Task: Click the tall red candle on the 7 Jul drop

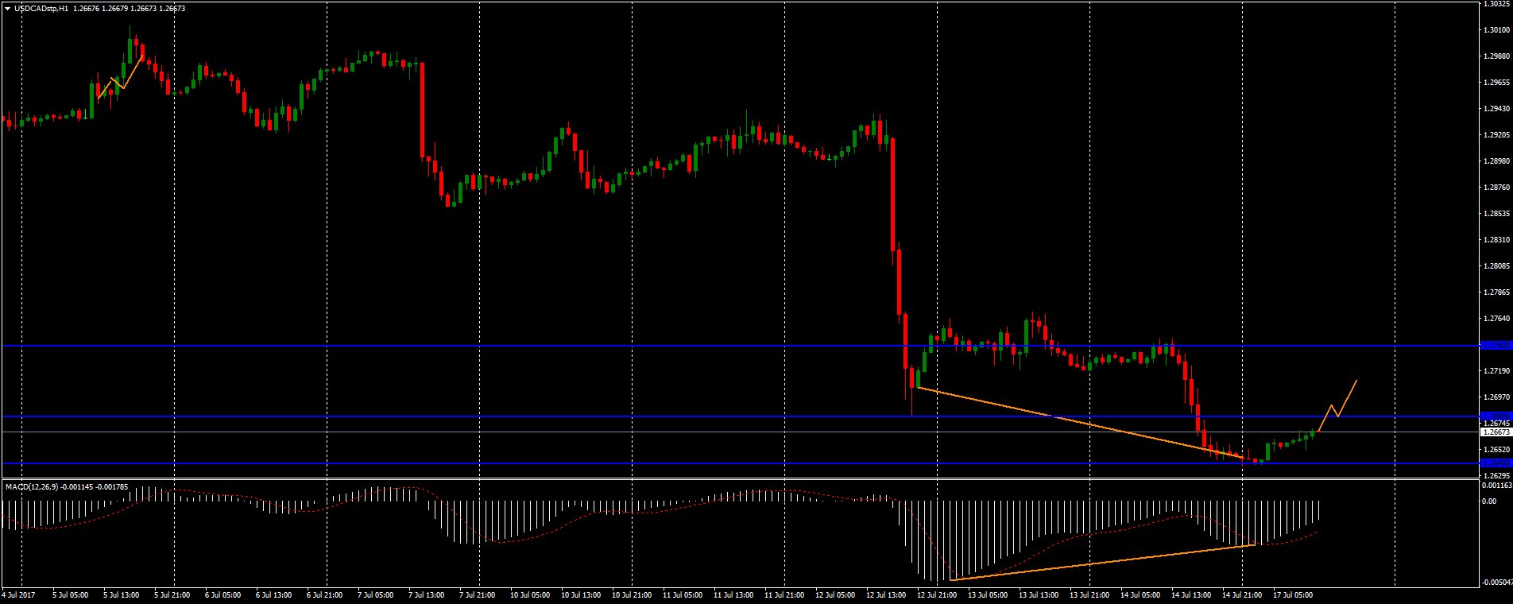Action: click(422, 111)
